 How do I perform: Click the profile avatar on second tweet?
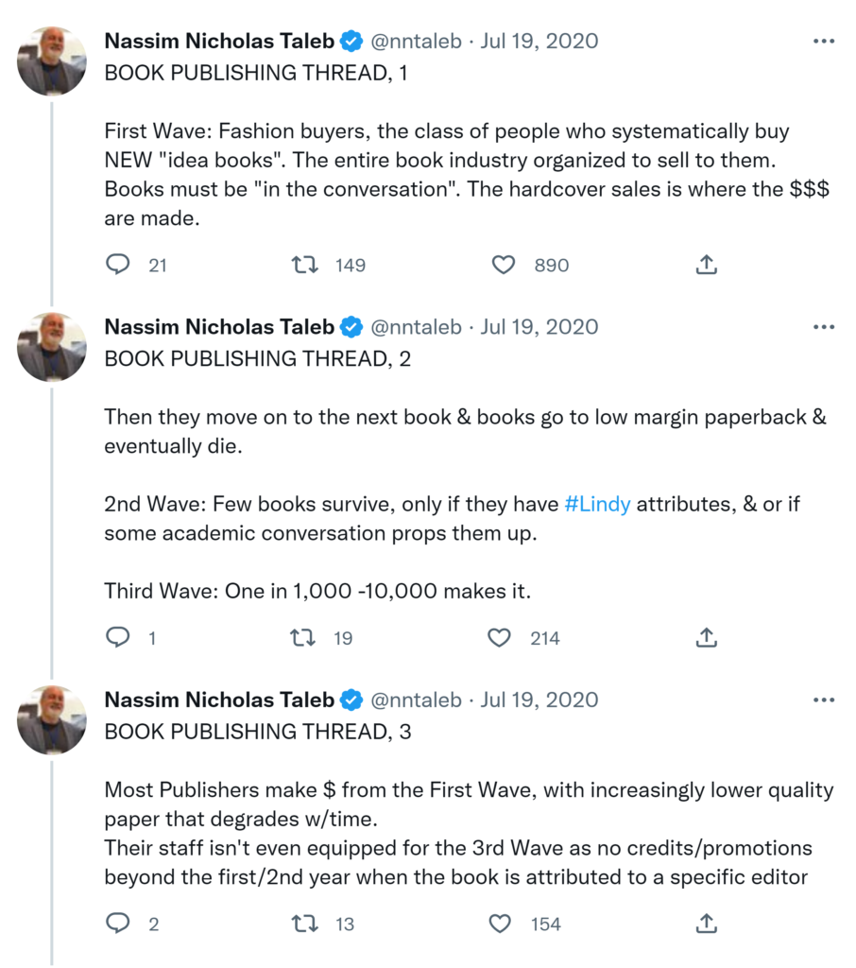tap(52, 347)
